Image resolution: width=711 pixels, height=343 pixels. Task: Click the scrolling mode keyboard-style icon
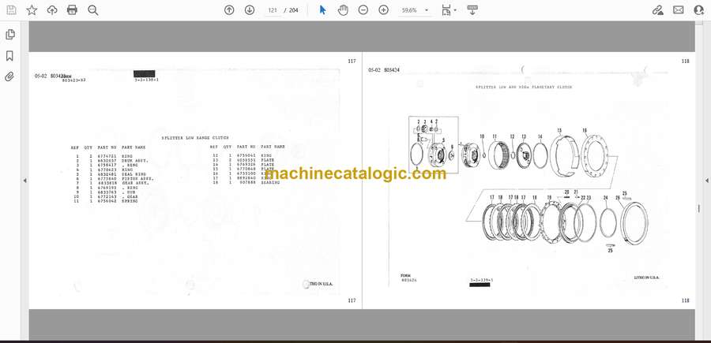(472, 10)
